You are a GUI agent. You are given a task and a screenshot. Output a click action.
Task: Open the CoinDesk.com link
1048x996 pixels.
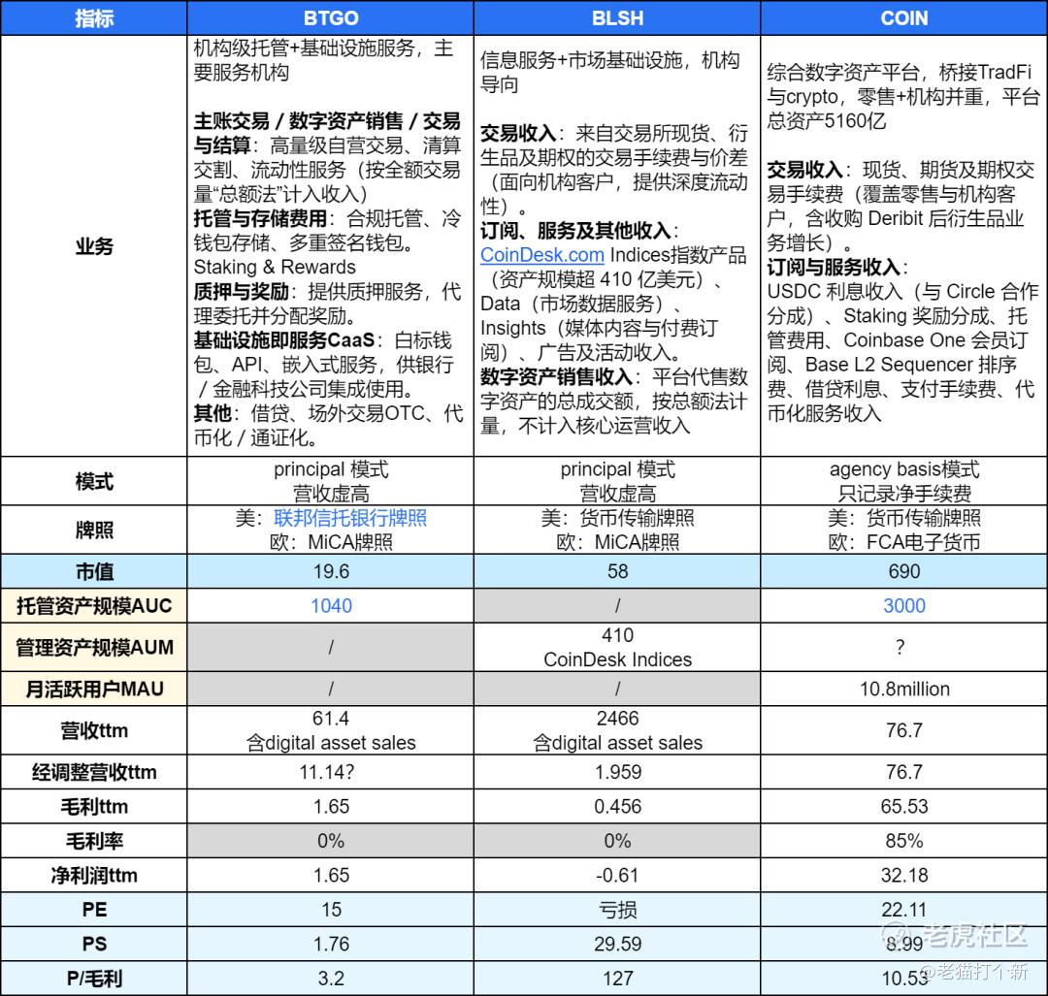click(542, 255)
